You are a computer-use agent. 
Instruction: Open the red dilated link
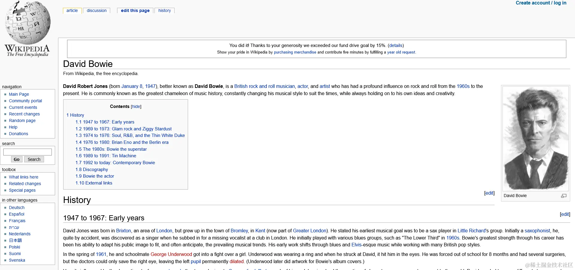237,262
